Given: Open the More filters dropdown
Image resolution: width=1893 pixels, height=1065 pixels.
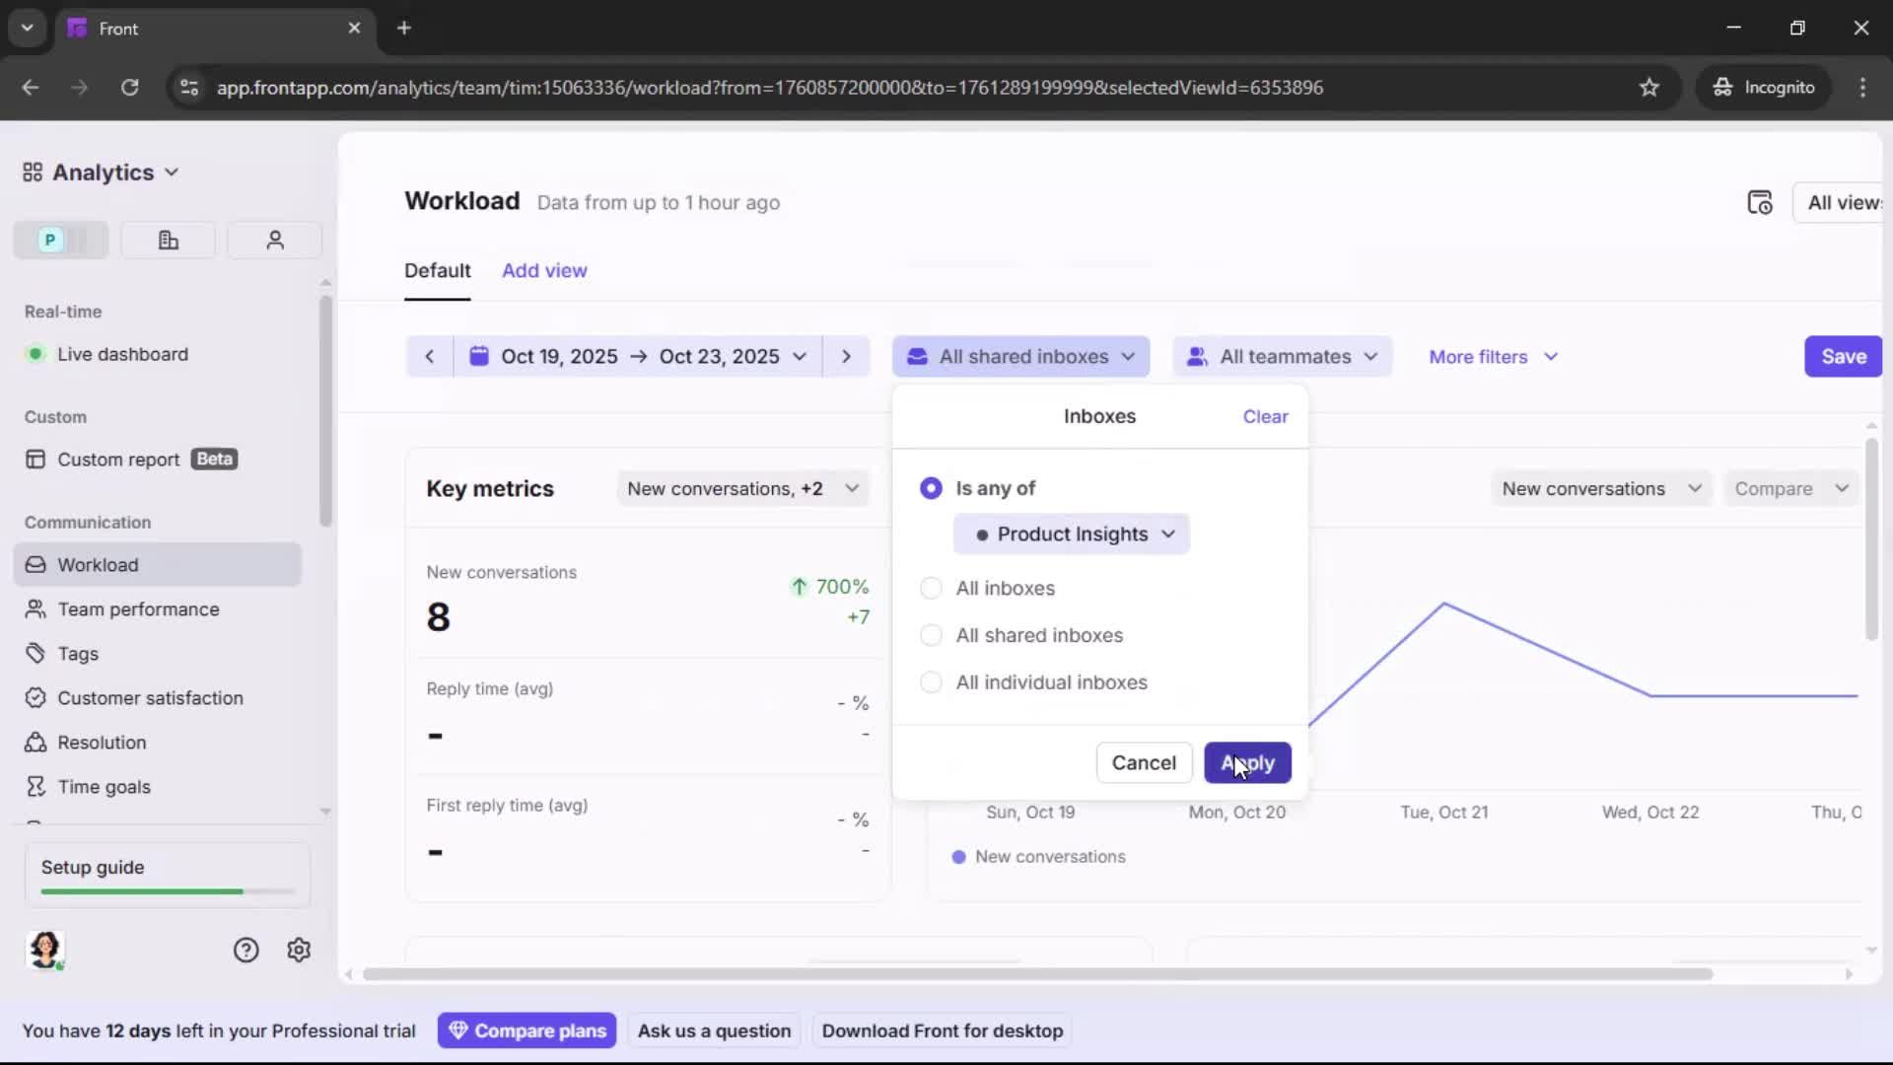Looking at the screenshot, I should point(1493,356).
